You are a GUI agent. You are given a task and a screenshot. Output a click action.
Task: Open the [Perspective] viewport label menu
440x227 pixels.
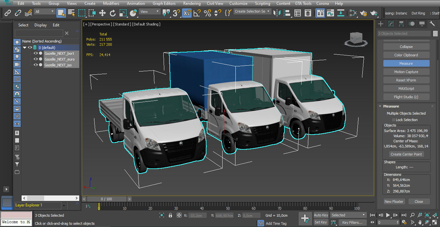[x=101, y=24]
